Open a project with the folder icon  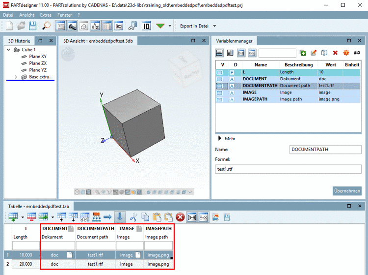click(x=21, y=26)
